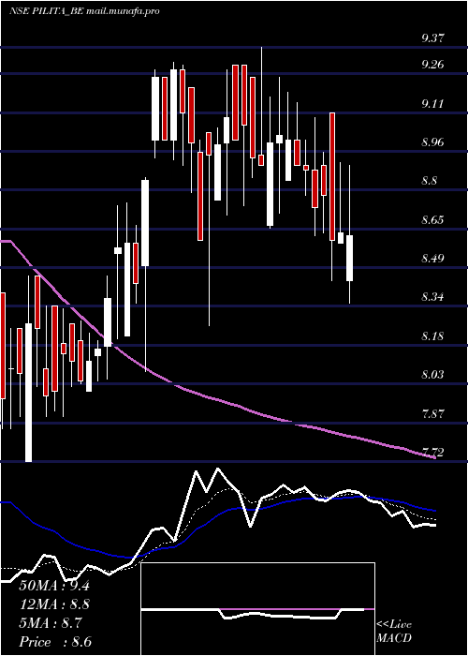Click the '<<Live MACD' label

click(x=394, y=631)
